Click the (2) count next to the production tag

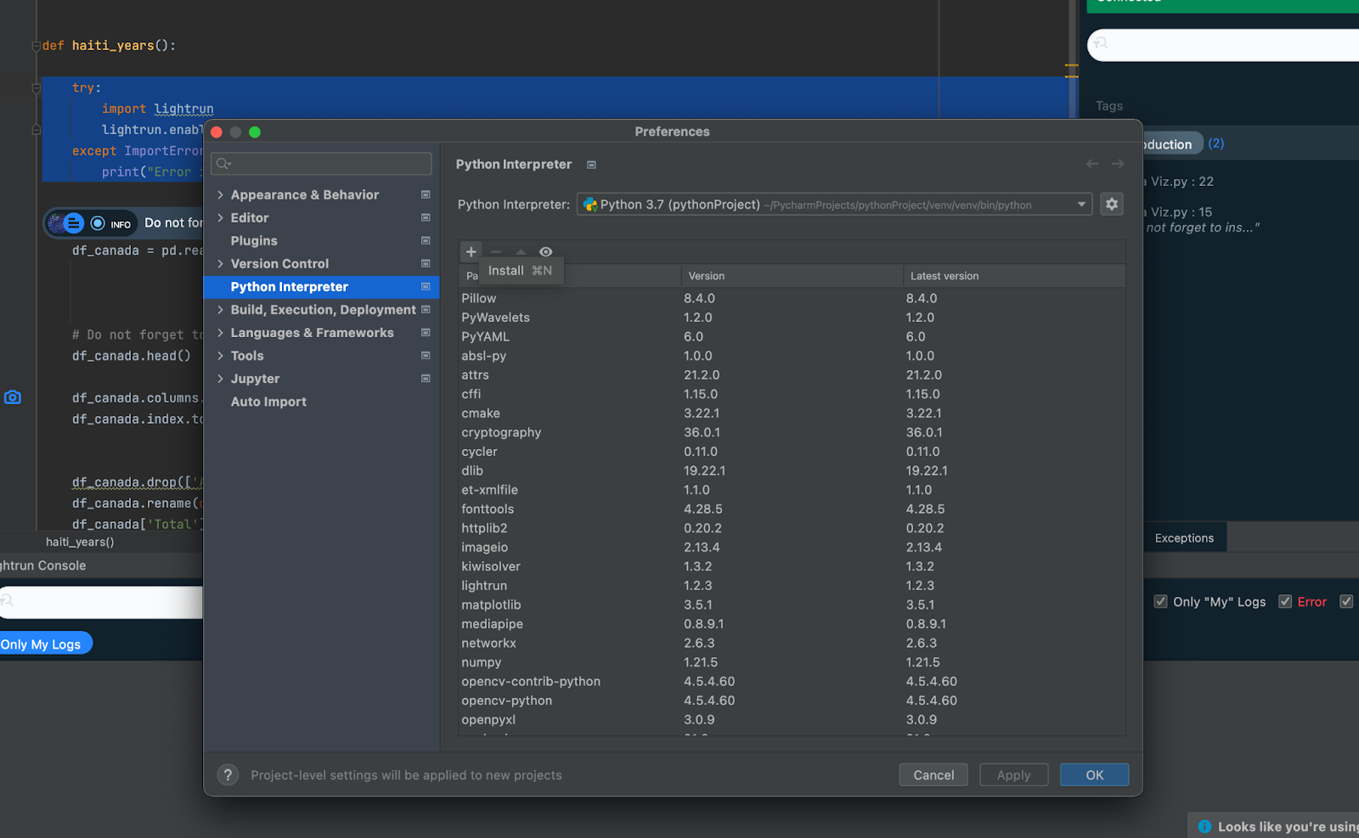(x=1216, y=143)
